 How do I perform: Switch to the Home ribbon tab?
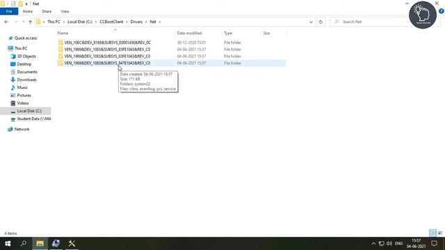click(28, 11)
